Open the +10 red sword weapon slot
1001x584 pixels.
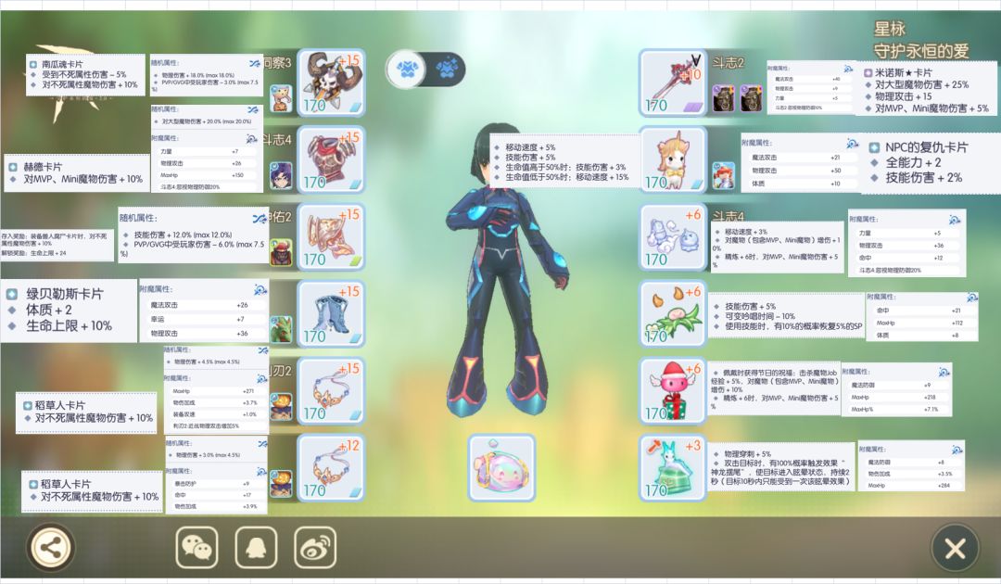pos(673,83)
